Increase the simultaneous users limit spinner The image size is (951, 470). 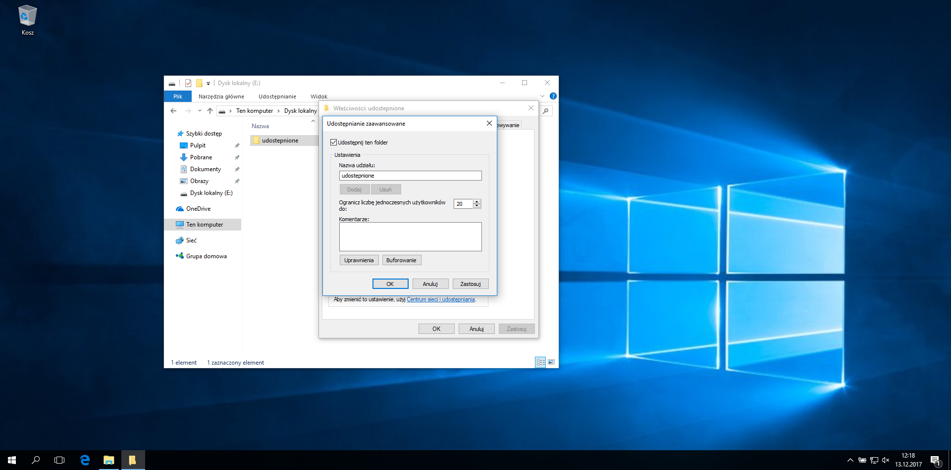pos(477,201)
